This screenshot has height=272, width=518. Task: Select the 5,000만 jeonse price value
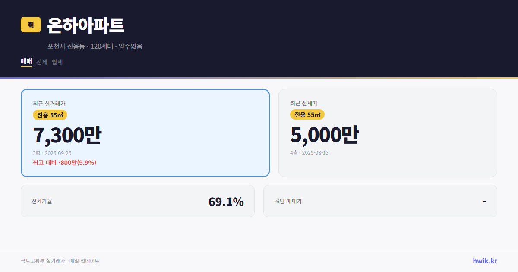[x=324, y=134]
